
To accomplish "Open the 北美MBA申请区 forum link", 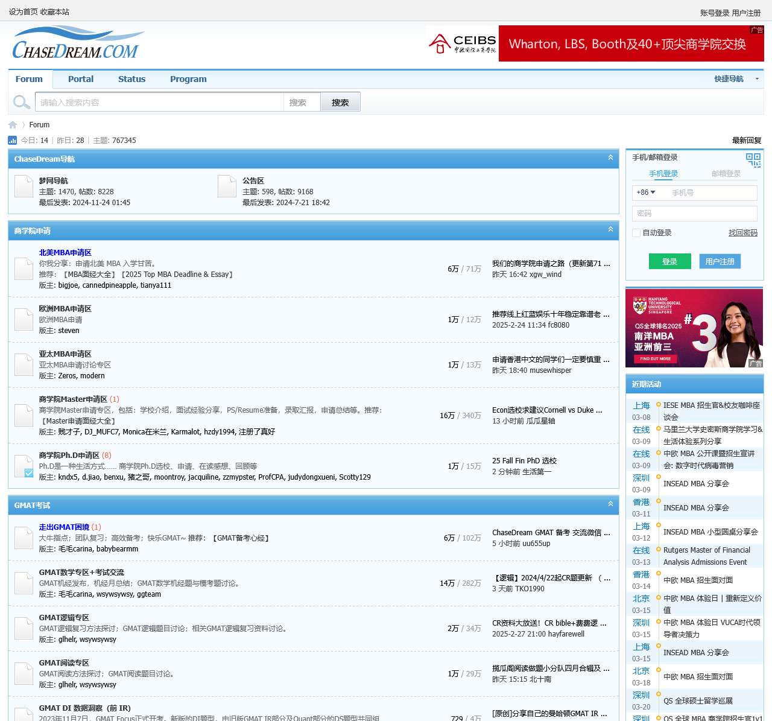I will click(65, 253).
